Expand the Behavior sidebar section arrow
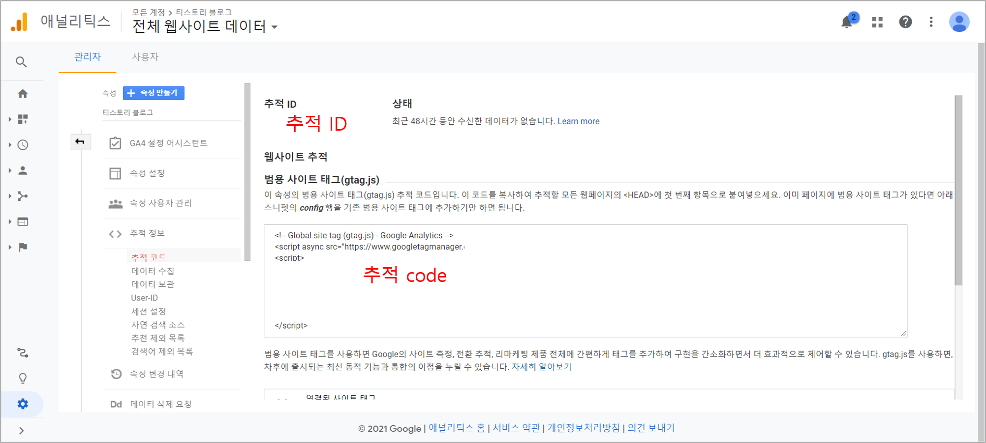The width and height of the screenshot is (986, 443). coord(10,221)
